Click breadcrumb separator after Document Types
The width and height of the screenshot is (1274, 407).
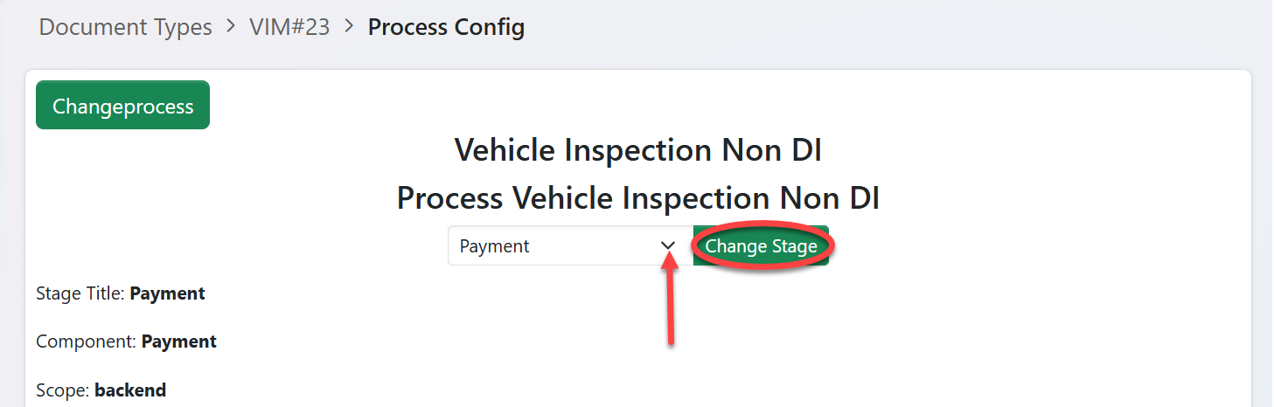point(231,26)
